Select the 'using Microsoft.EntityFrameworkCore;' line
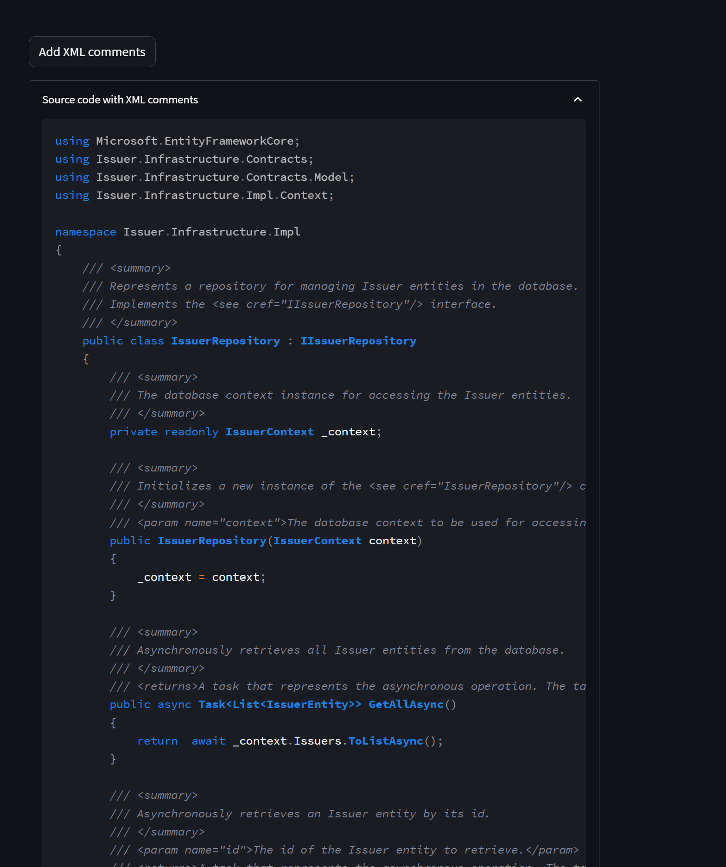Image resolution: width=726 pixels, height=867 pixels. tap(178, 141)
